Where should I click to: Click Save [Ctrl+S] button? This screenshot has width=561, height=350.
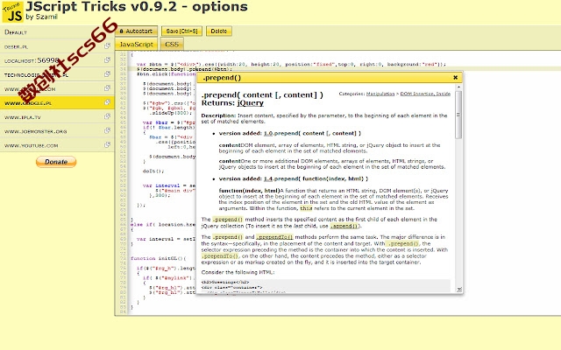[181, 31]
